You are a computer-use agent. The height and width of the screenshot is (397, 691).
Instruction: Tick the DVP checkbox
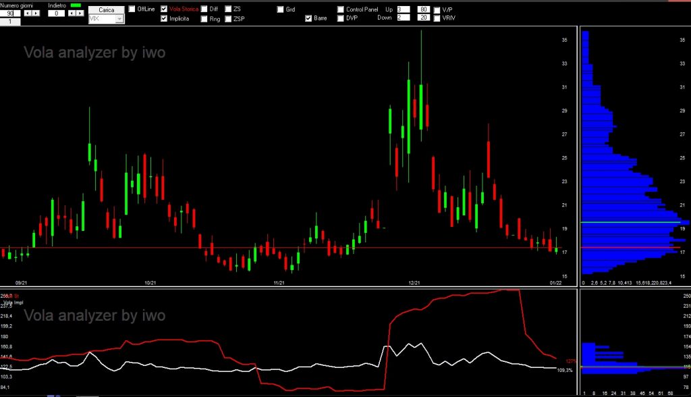(x=341, y=18)
